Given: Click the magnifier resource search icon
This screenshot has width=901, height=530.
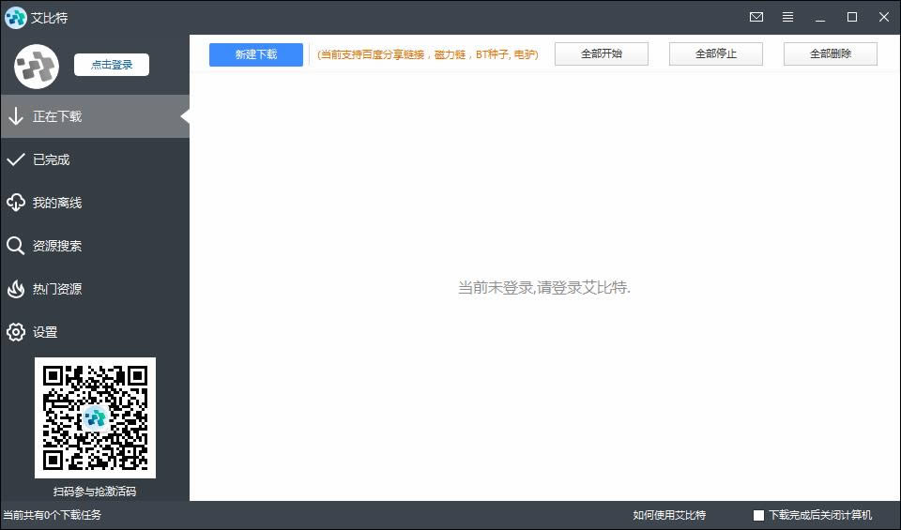Looking at the screenshot, I should pyautogui.click(x=15, y=246).
